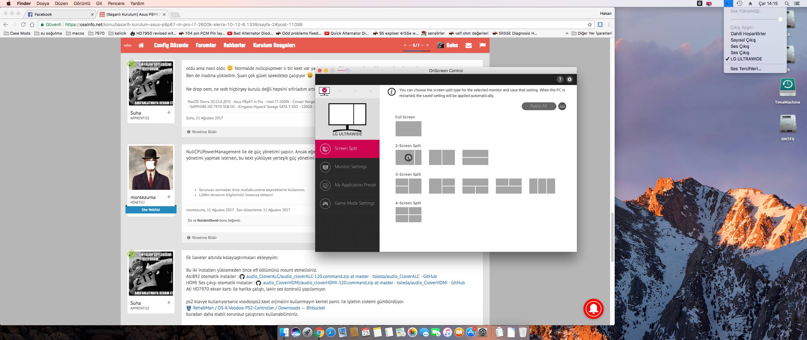Open OnScreen Control gear settings
The image size is (807, 340).
[x=569, y=79]
